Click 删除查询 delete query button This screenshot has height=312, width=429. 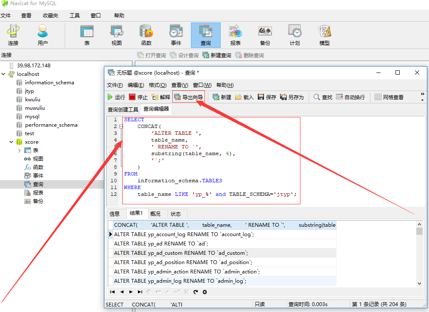pos(249,55)
